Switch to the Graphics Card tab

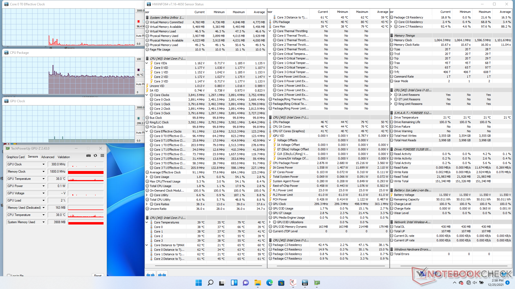point(16,157)
